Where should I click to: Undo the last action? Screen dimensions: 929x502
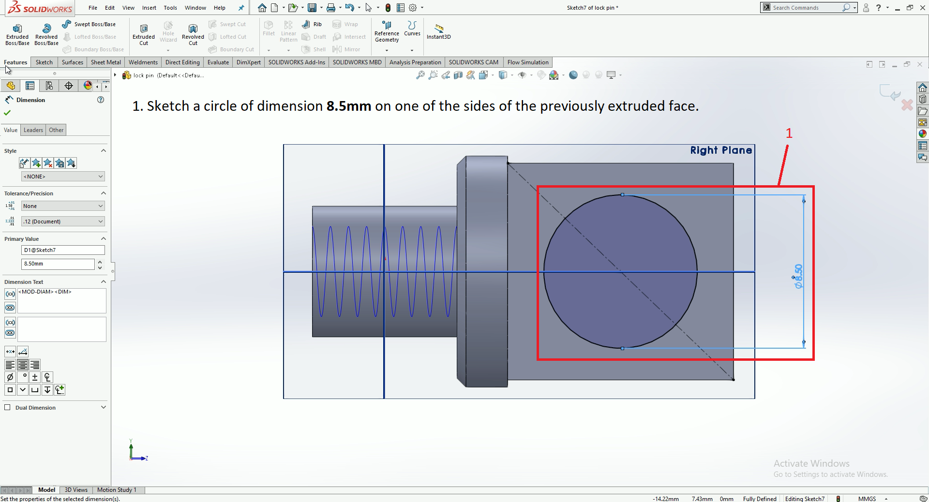tap(350, 8)
